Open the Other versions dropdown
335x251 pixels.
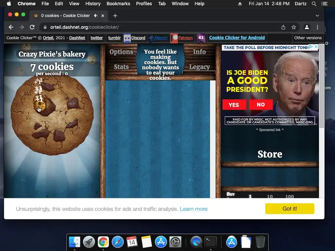(x=308, y=38)
